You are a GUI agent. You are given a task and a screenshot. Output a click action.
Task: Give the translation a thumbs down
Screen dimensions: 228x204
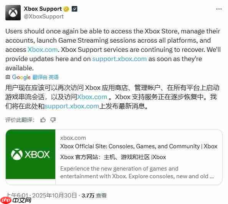click(x=53, y=120)
